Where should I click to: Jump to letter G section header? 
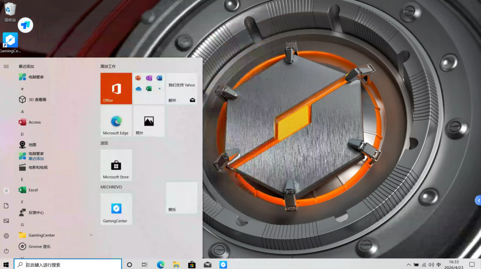point(23,224)
